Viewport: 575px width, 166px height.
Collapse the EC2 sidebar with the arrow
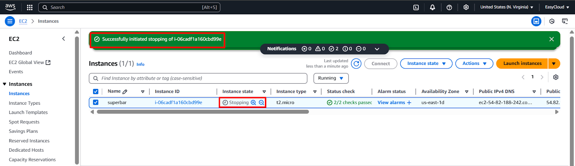coord(64,39)
